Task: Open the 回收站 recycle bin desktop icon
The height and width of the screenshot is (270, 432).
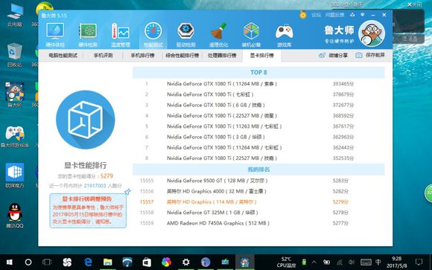Action: pos(15,55)
